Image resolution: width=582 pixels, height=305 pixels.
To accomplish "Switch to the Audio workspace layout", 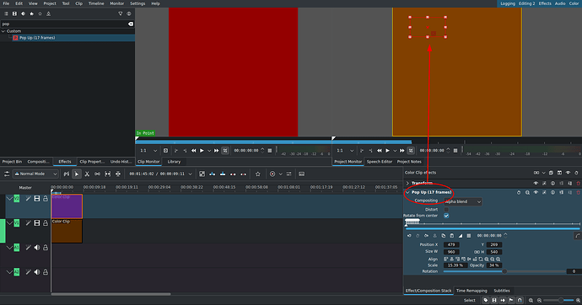I will (x=560, y=3).
